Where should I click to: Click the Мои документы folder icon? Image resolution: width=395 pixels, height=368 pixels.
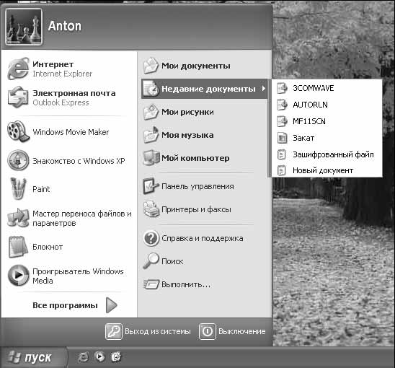click(x=151, y=66)
